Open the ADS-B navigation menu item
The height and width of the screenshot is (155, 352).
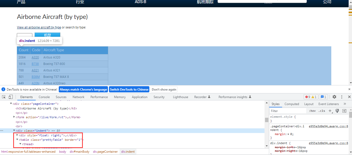click(x=140, y=2)
